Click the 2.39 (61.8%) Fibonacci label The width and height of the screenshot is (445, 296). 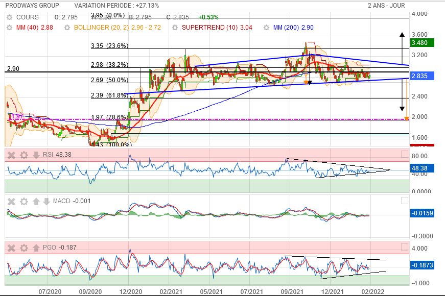click(x=109, y=95)
